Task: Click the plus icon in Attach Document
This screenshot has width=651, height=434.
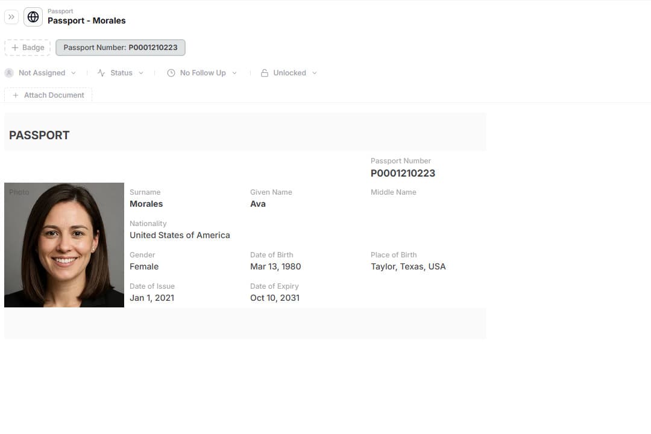Action: (15, 95)
